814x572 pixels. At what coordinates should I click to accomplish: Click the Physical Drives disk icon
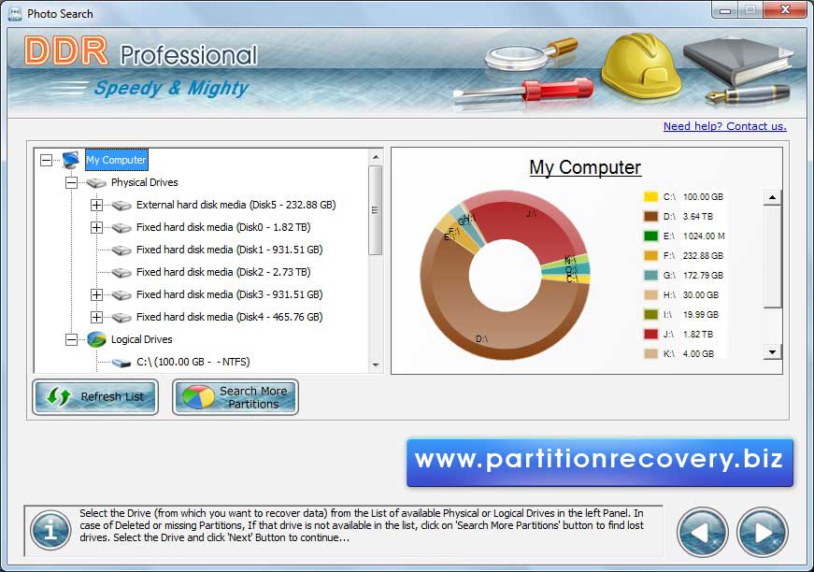pyautogui.click(x=96, y=182)
